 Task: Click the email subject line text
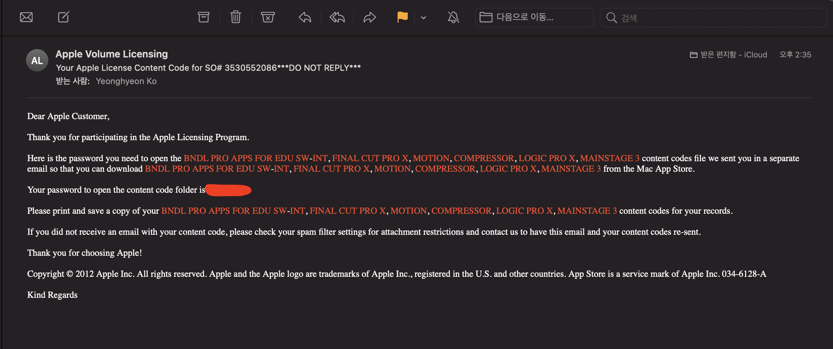[208, 68]
